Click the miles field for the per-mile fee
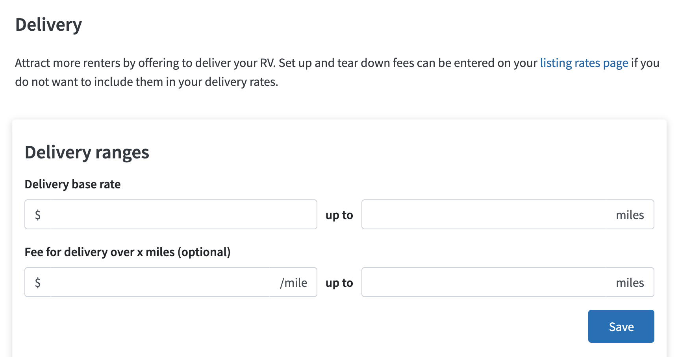 [492, 282]
